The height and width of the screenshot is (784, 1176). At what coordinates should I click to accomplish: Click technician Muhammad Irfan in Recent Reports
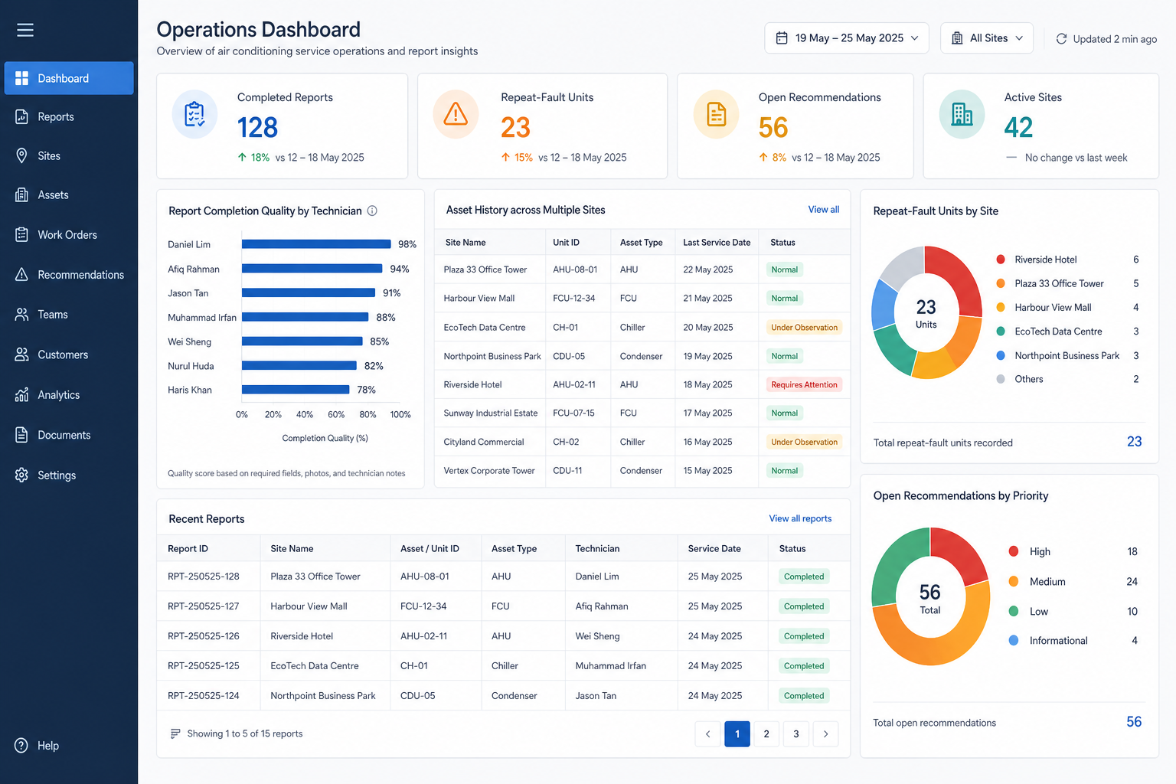(x=611, y=666)
